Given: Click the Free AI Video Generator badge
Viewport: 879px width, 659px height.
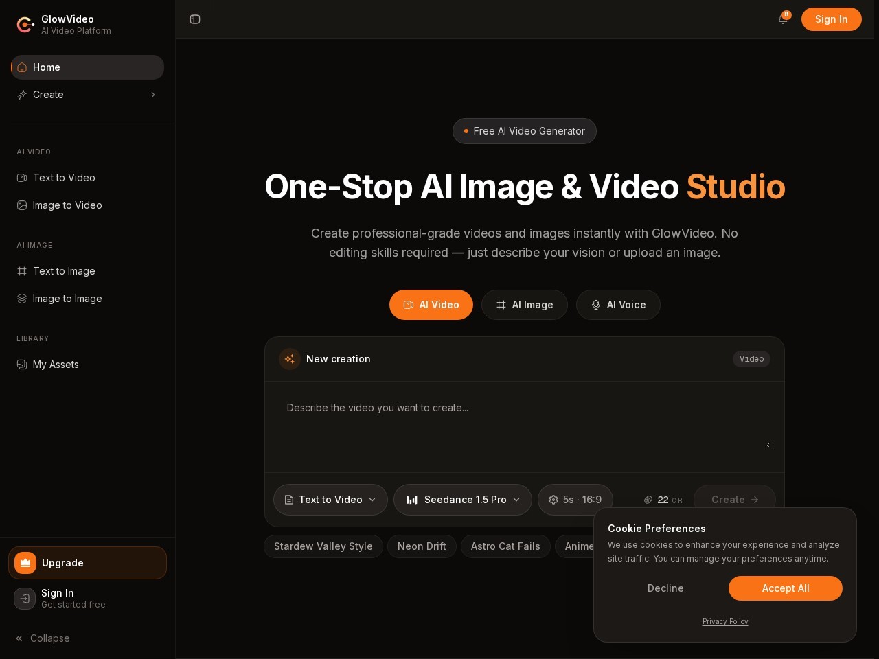Looking at the screenshot, I should tap(525, 131).
